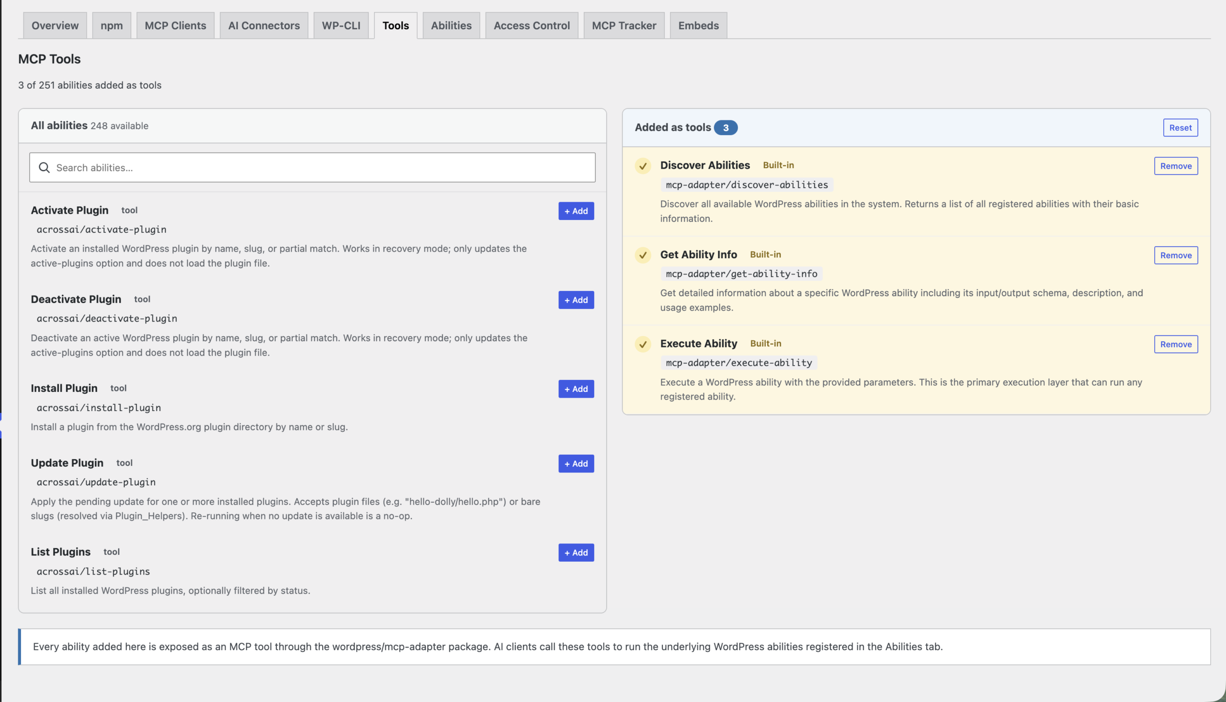Screen dimensions: 1226x702
Task: Open the Overview tab
Action: [55, 25]
